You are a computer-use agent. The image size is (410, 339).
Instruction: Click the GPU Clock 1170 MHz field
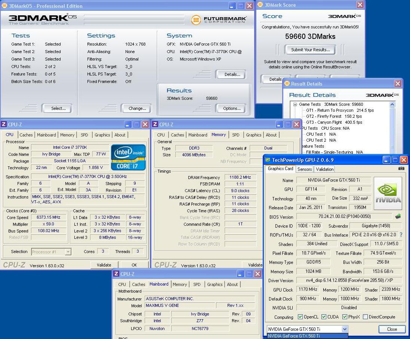[x=308, y=289]
